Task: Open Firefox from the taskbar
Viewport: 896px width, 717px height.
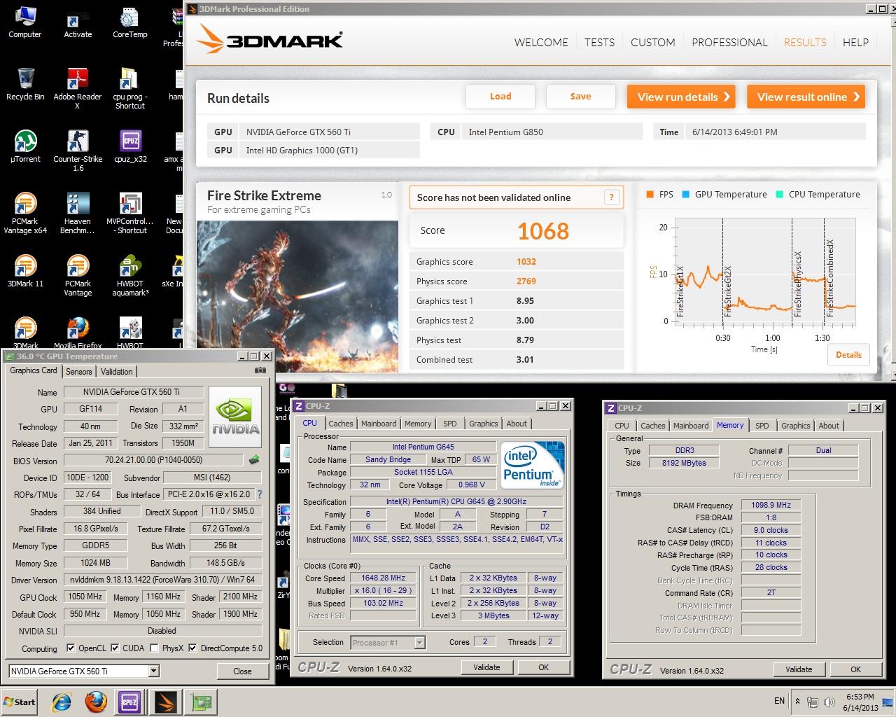Action: 95,702
